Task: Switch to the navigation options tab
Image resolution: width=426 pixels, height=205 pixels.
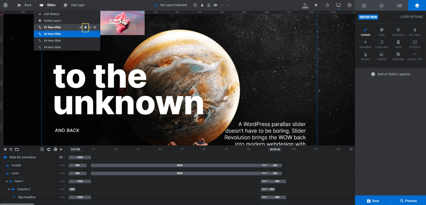Action: [x=382, y=5]
